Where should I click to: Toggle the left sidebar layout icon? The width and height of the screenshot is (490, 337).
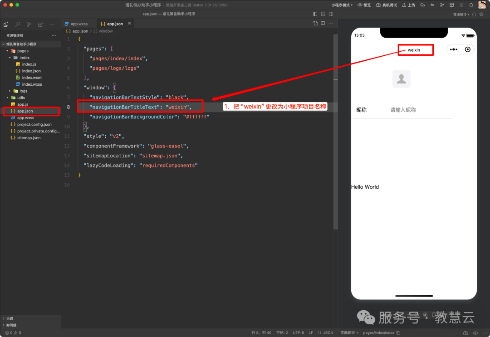coord(315,14)
